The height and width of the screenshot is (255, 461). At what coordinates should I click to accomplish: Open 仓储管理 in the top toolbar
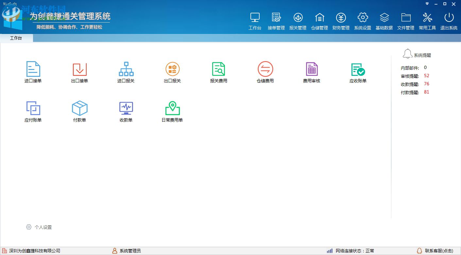[319, 21]
